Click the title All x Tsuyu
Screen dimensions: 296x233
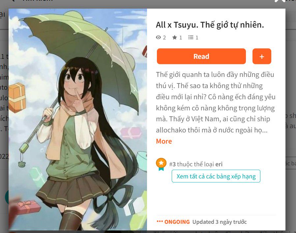point(210,25)
